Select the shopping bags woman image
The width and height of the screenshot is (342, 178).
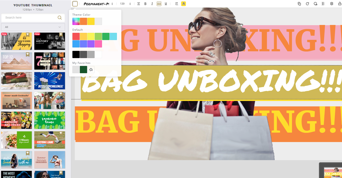tap(211, 131)
